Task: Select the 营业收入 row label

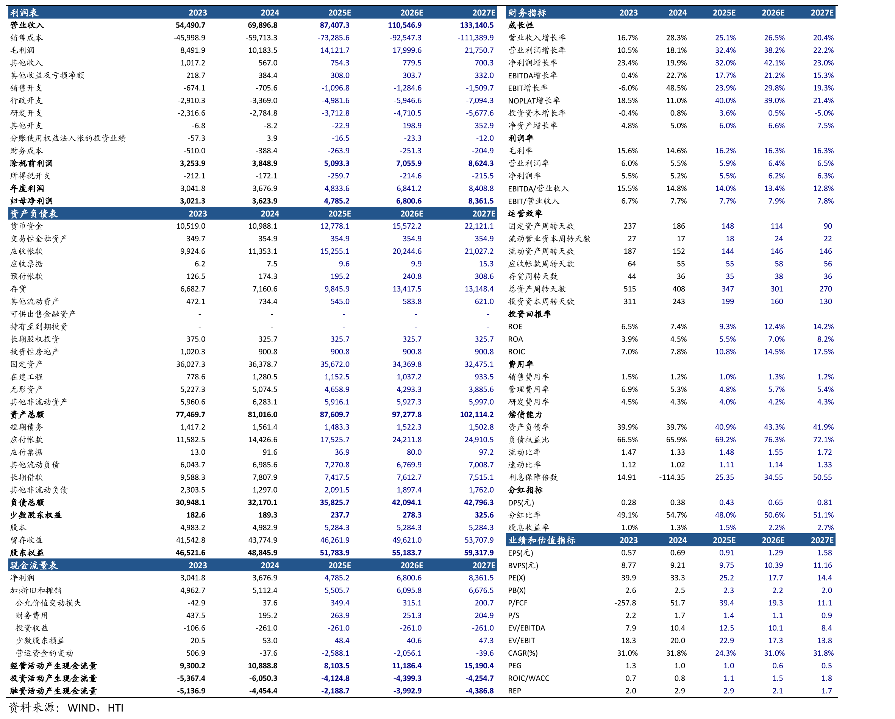Action: point(27,25)
